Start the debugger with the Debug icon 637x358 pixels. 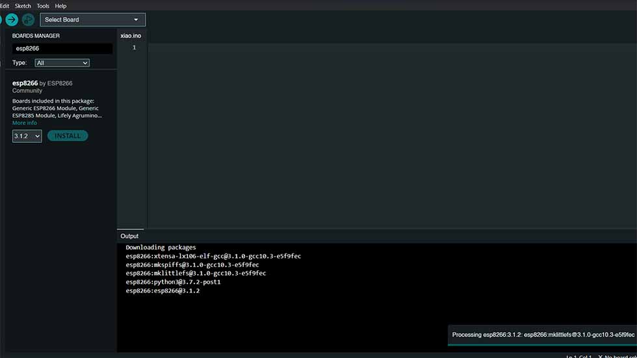coord(28,19)
